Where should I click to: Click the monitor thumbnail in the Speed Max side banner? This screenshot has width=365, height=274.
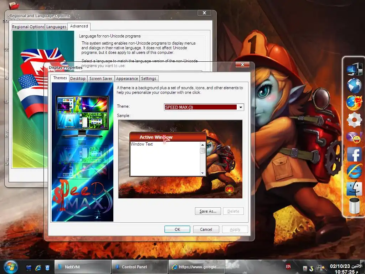82,116
